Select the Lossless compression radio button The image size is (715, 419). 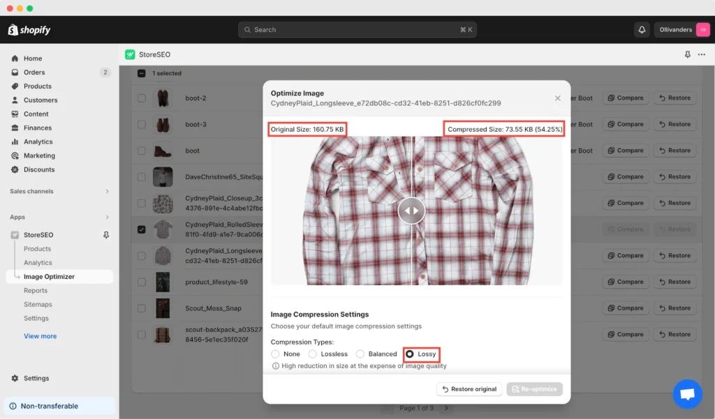coord(312,353)
